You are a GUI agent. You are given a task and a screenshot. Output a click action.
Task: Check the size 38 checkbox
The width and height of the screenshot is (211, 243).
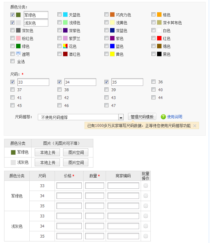[x=59, y=89]
